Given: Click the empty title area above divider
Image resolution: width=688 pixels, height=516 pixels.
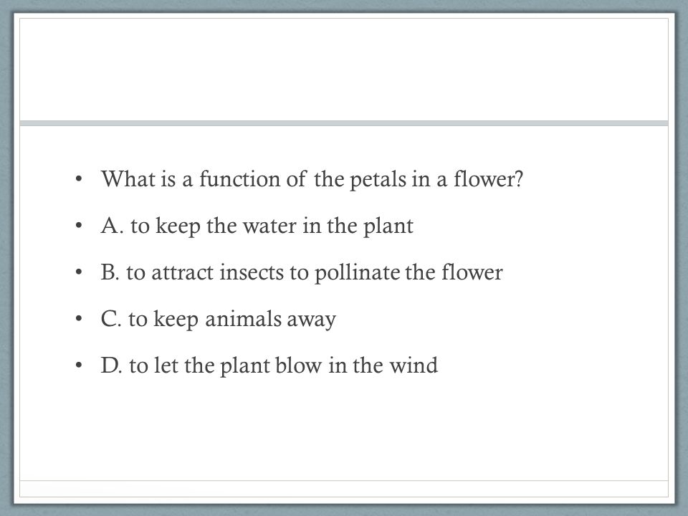Looking at the screenshot, I should pyautogui.click(x=344, y=70).
